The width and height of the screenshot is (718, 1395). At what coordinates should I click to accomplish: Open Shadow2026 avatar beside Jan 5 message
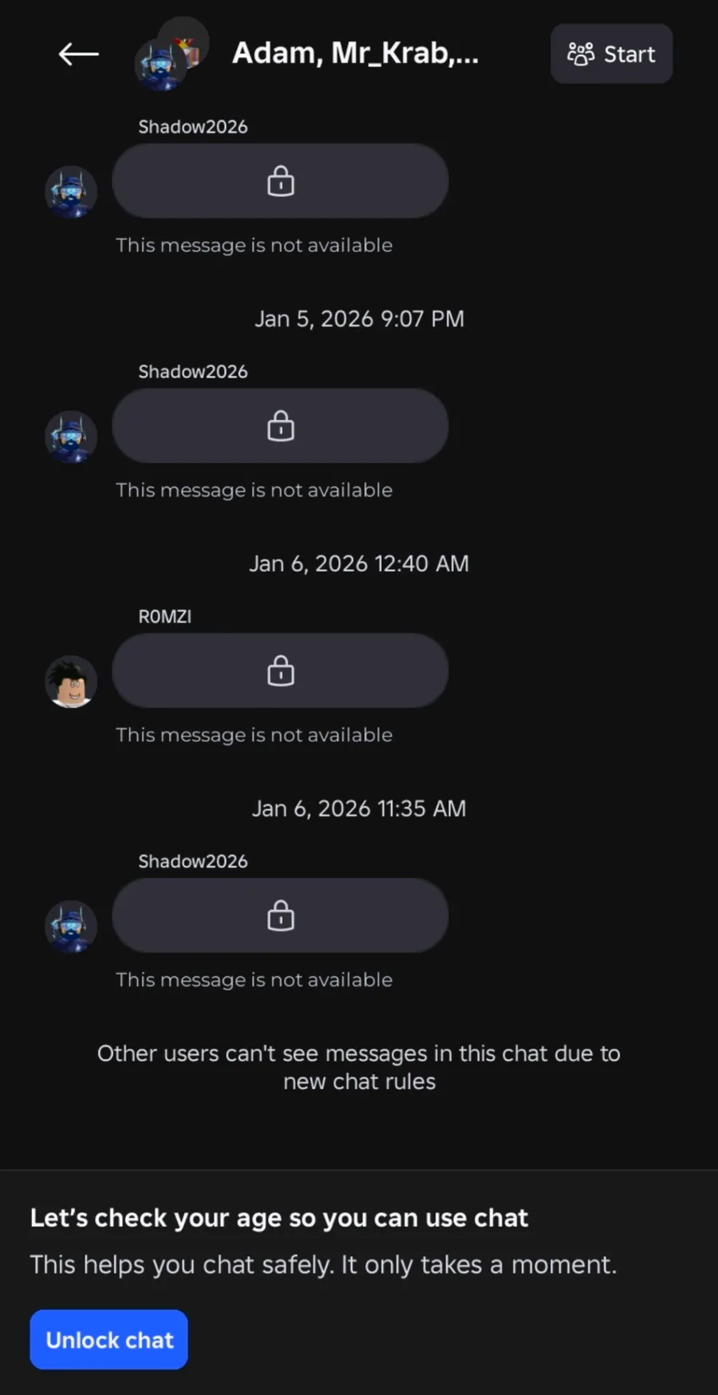click(71, 437)
